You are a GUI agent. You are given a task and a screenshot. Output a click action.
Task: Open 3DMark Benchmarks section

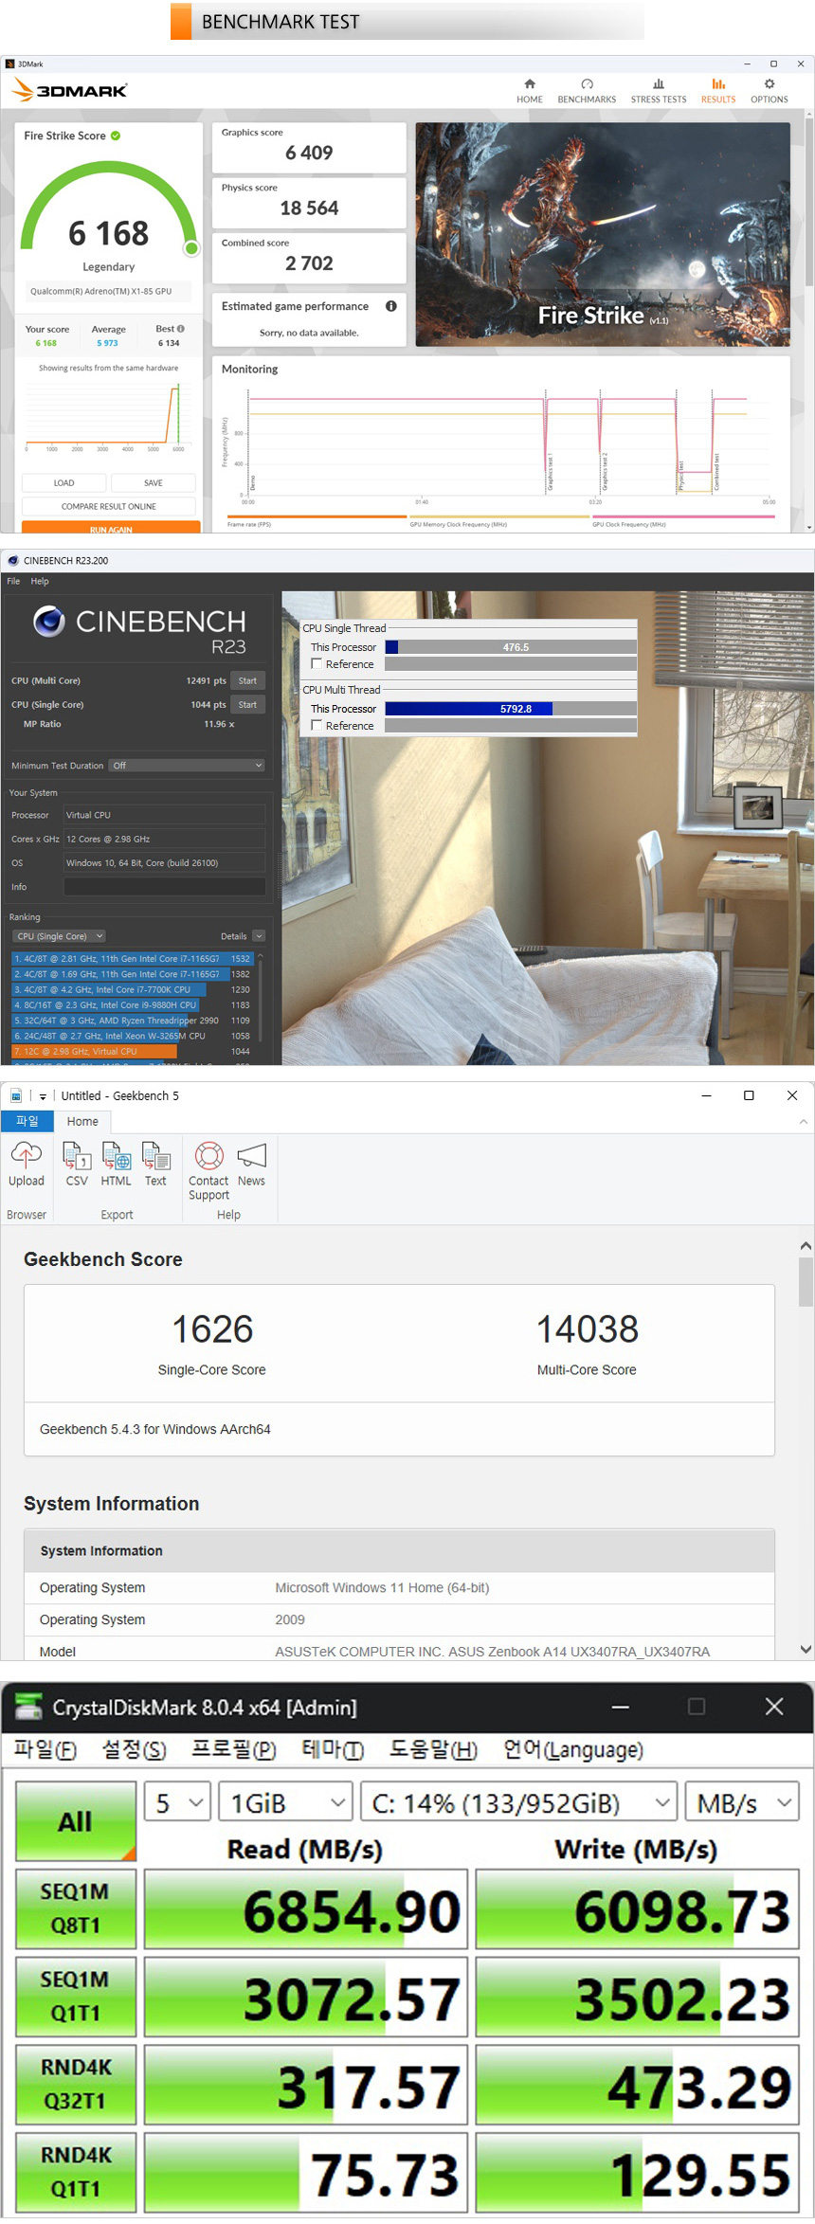(x=587, y=91)
